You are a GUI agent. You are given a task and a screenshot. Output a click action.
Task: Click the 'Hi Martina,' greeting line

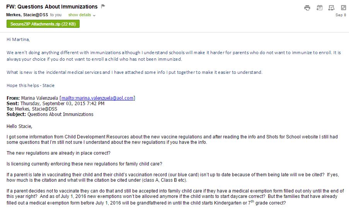tap(18, 40)
